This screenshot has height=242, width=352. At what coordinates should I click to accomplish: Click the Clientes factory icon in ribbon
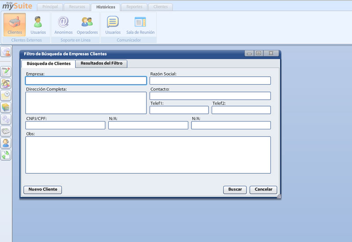tap(15, 24)
